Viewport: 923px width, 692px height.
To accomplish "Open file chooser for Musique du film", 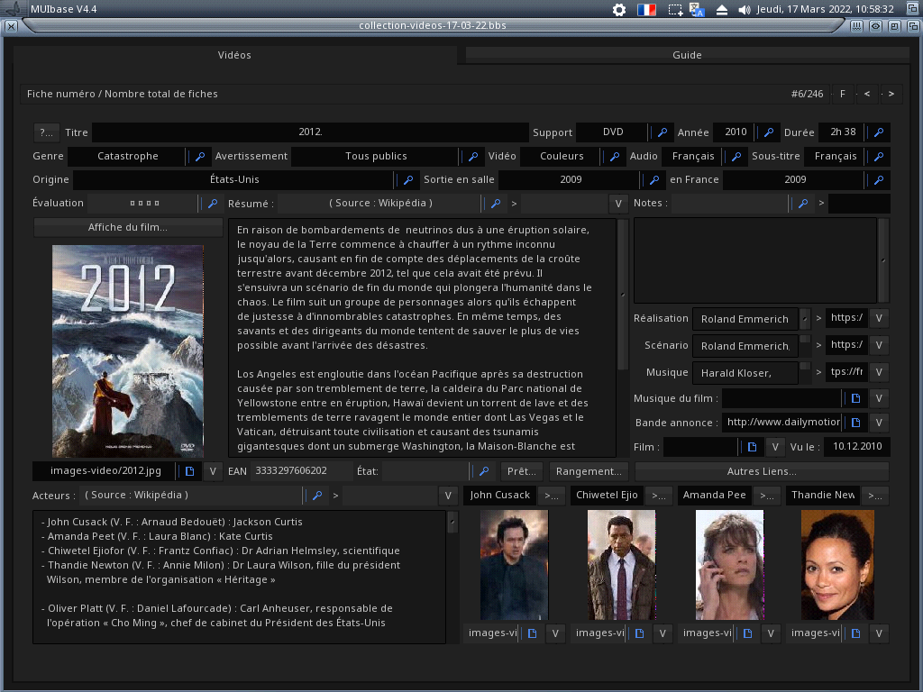I will 856,398.
